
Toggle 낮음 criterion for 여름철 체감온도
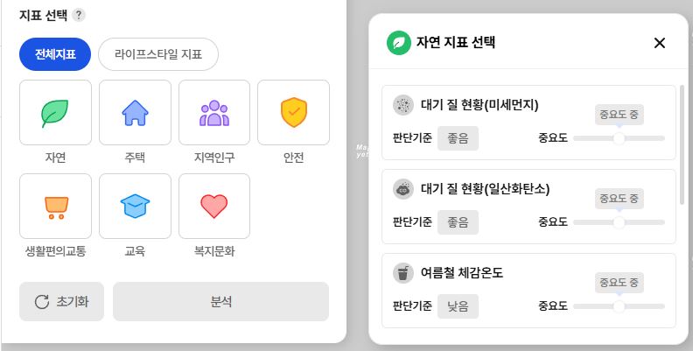tap(458, 306)
